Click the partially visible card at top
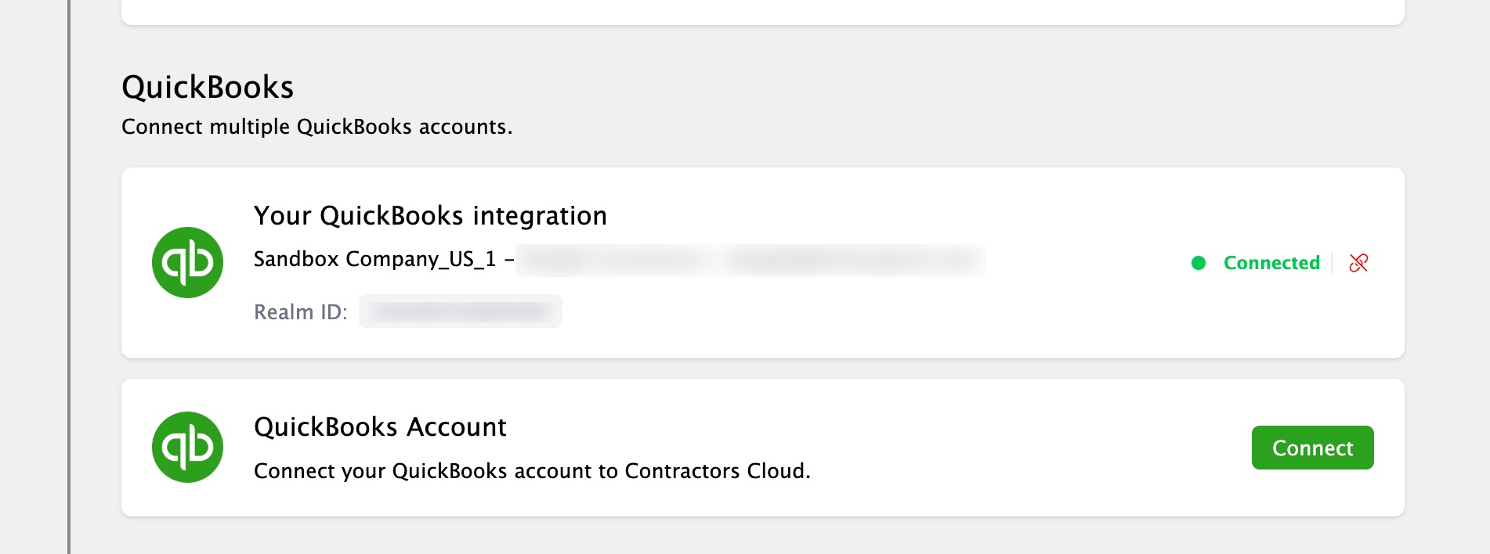The height and width of the screenshot is (554, 1490). tap(762, 11)
